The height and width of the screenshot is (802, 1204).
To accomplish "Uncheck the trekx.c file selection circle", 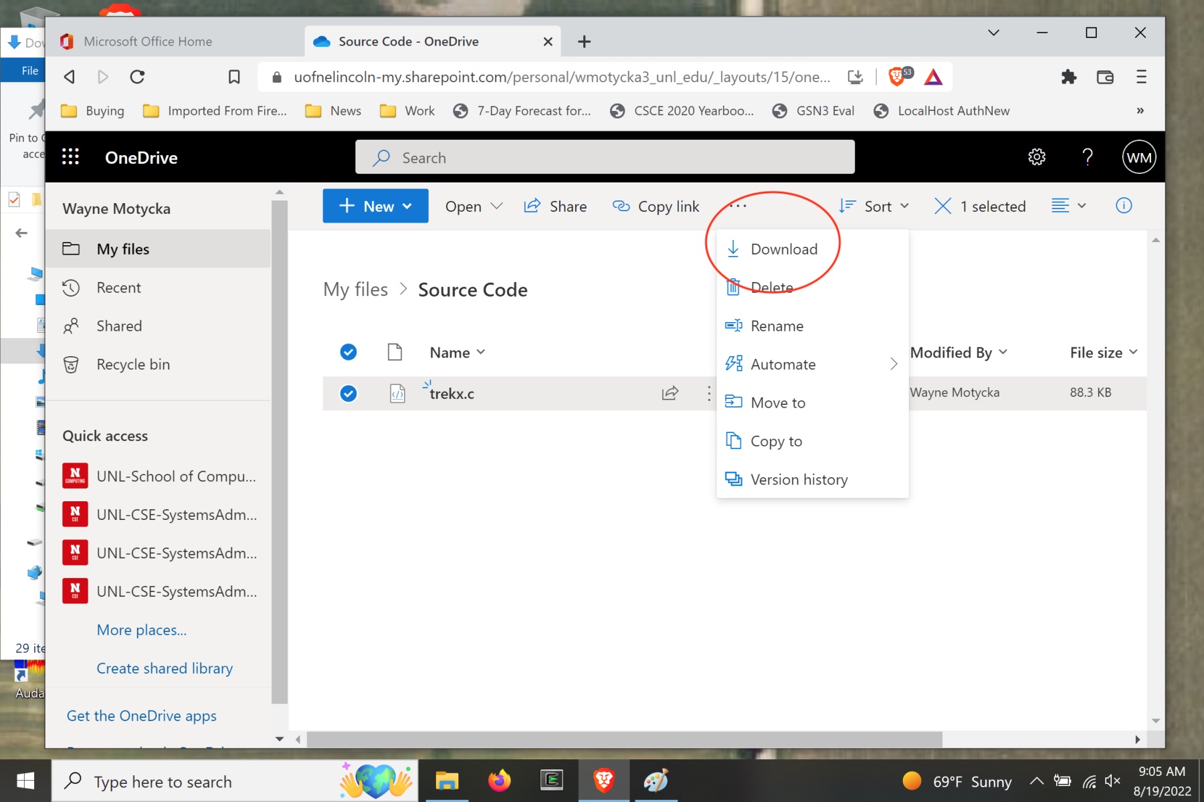I will pyautogui.click(x=348, y=393).
